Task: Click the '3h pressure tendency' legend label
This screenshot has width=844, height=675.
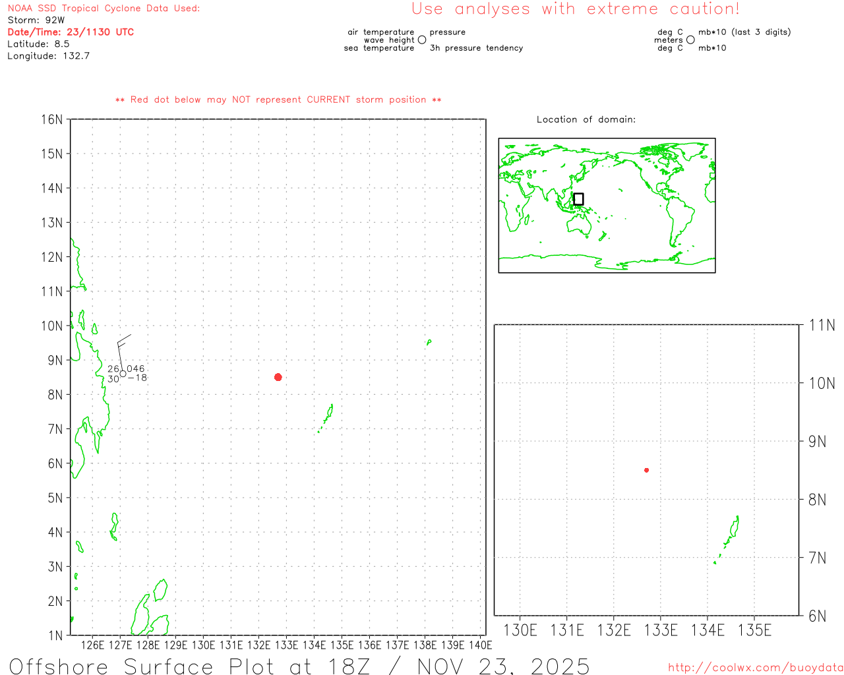Action: click(476, 48)
